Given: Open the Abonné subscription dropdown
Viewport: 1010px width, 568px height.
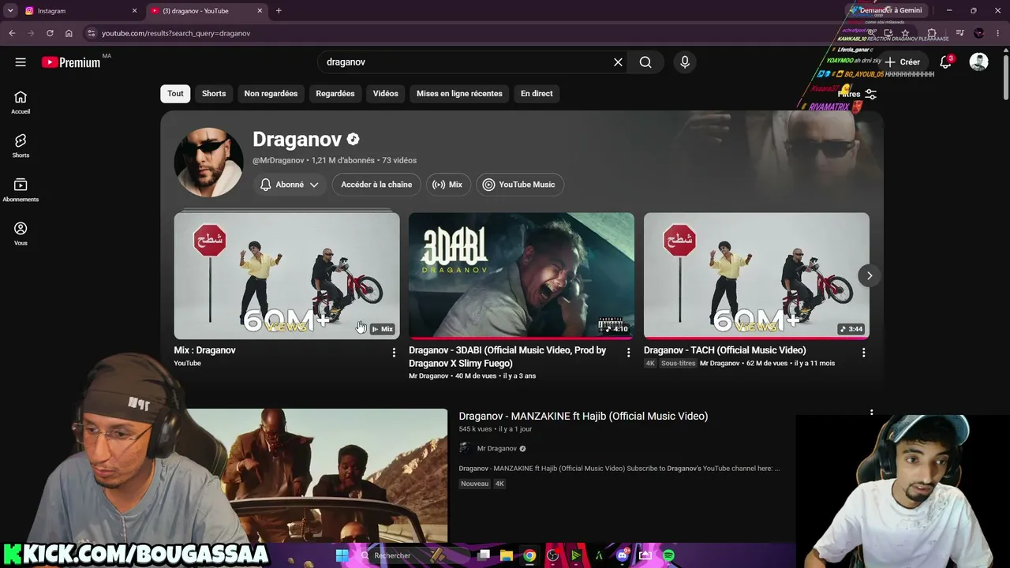Looking at the screenshot, I should point(290,185).
